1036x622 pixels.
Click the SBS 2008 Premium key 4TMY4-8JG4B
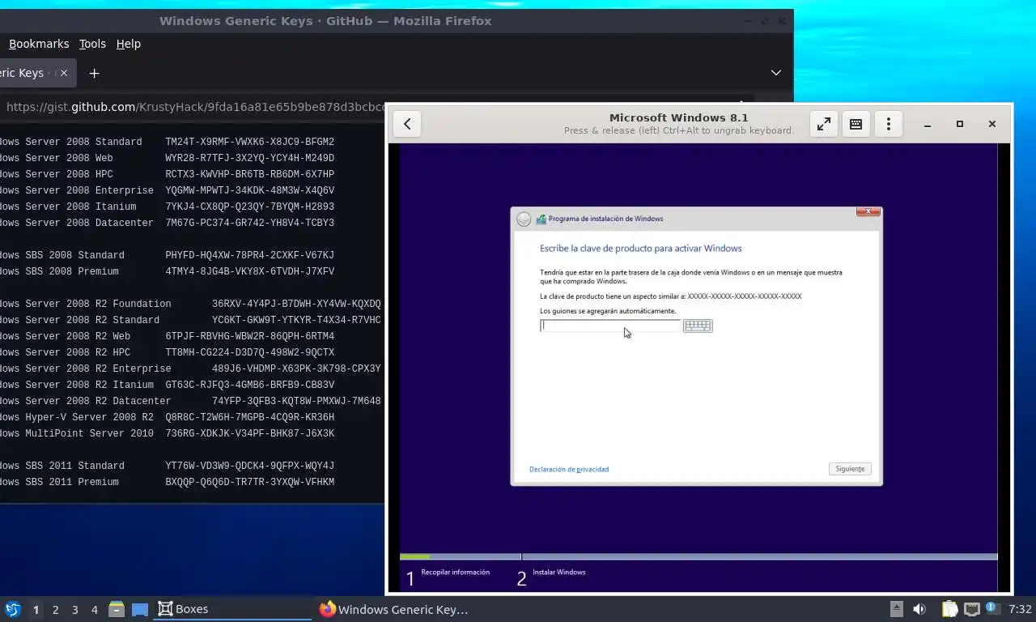tap(250, 271)
